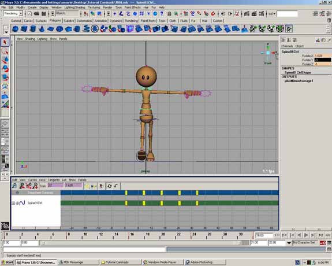
Task: Select the arrow Select tool
Action: coord(5,42)
